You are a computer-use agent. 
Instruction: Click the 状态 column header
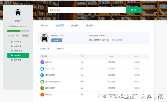click(x=137, y=56)
